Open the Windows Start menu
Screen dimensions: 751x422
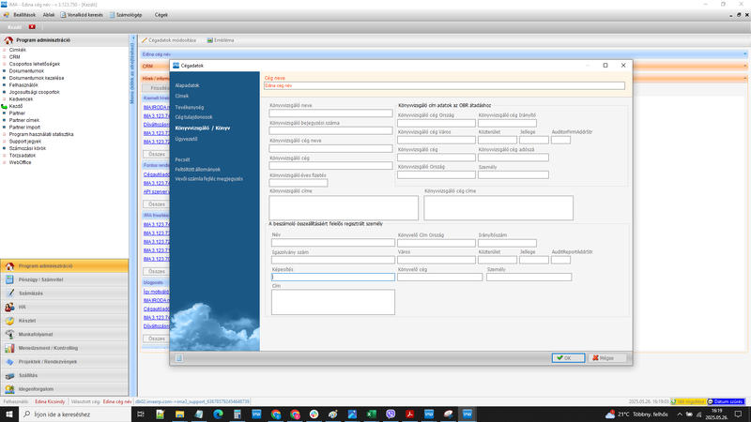tap(9, 414)
